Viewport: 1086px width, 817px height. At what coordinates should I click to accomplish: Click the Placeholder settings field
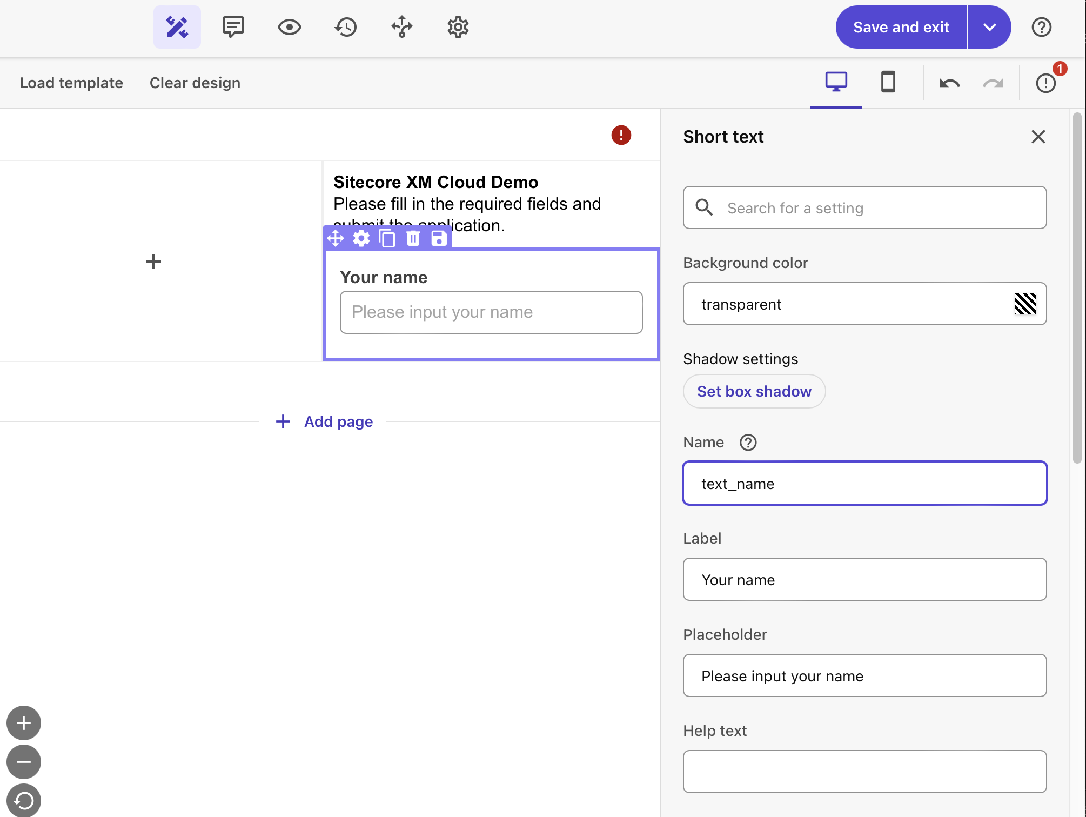coord(864,675)
